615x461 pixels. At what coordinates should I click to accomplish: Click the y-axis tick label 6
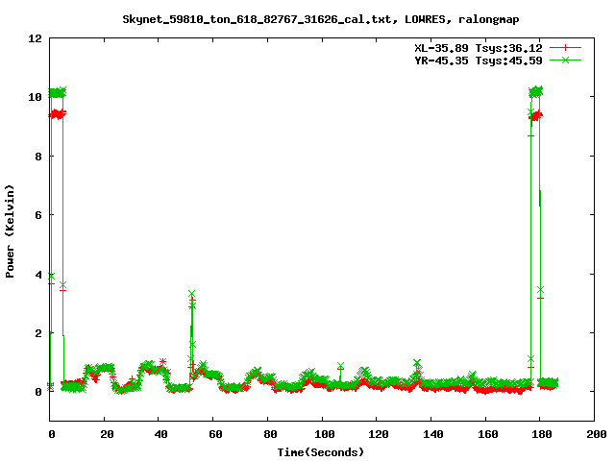point(38,215)
